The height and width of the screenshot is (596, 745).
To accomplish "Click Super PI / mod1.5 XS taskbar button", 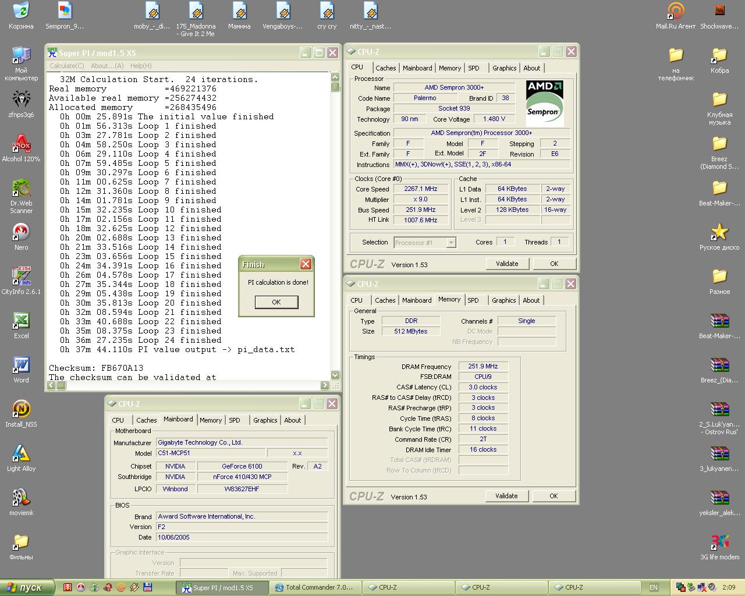I will [222, 587].
